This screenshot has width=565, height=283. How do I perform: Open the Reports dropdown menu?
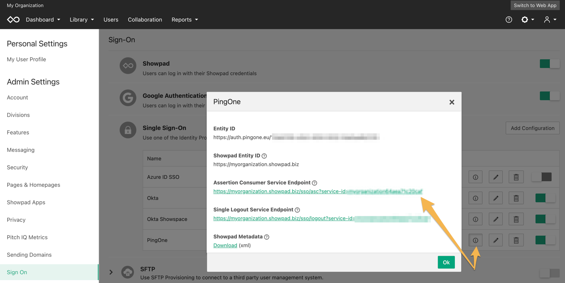[185, 20]
